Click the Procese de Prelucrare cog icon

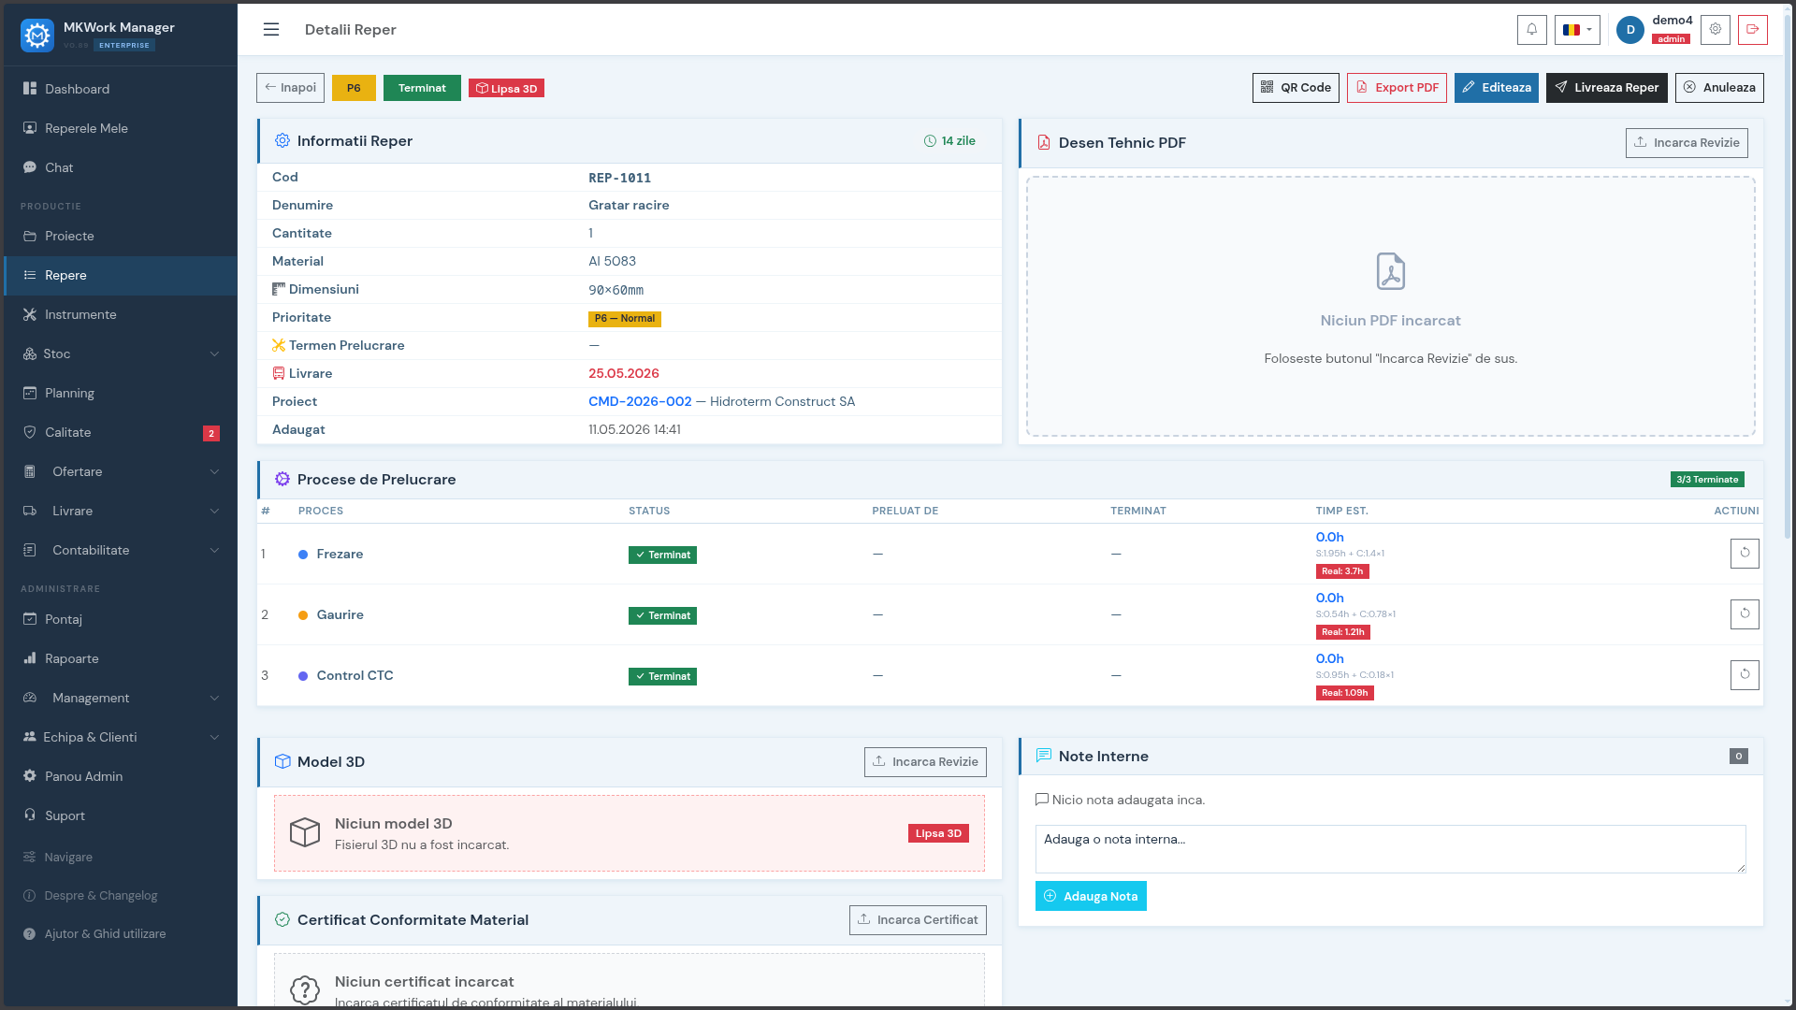282,479
